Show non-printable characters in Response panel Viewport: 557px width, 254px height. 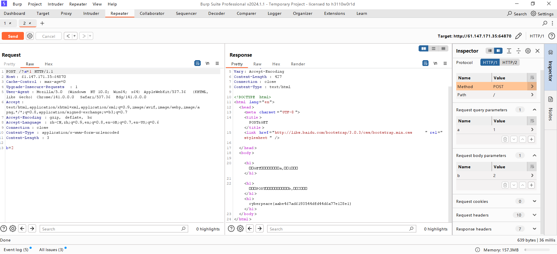click(x=435, y=63)
